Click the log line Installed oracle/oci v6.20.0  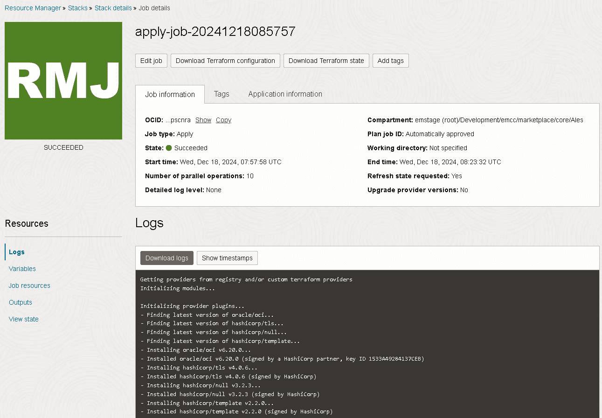point(282,359)
